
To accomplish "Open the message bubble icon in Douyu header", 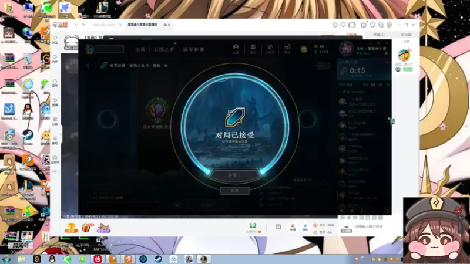I will tap(381, 25).
